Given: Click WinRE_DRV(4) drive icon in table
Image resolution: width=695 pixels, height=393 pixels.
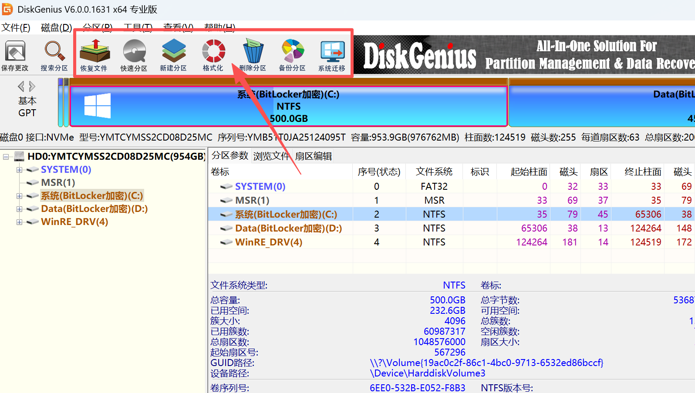Looking at the screenshot, I should click(226, 242).
